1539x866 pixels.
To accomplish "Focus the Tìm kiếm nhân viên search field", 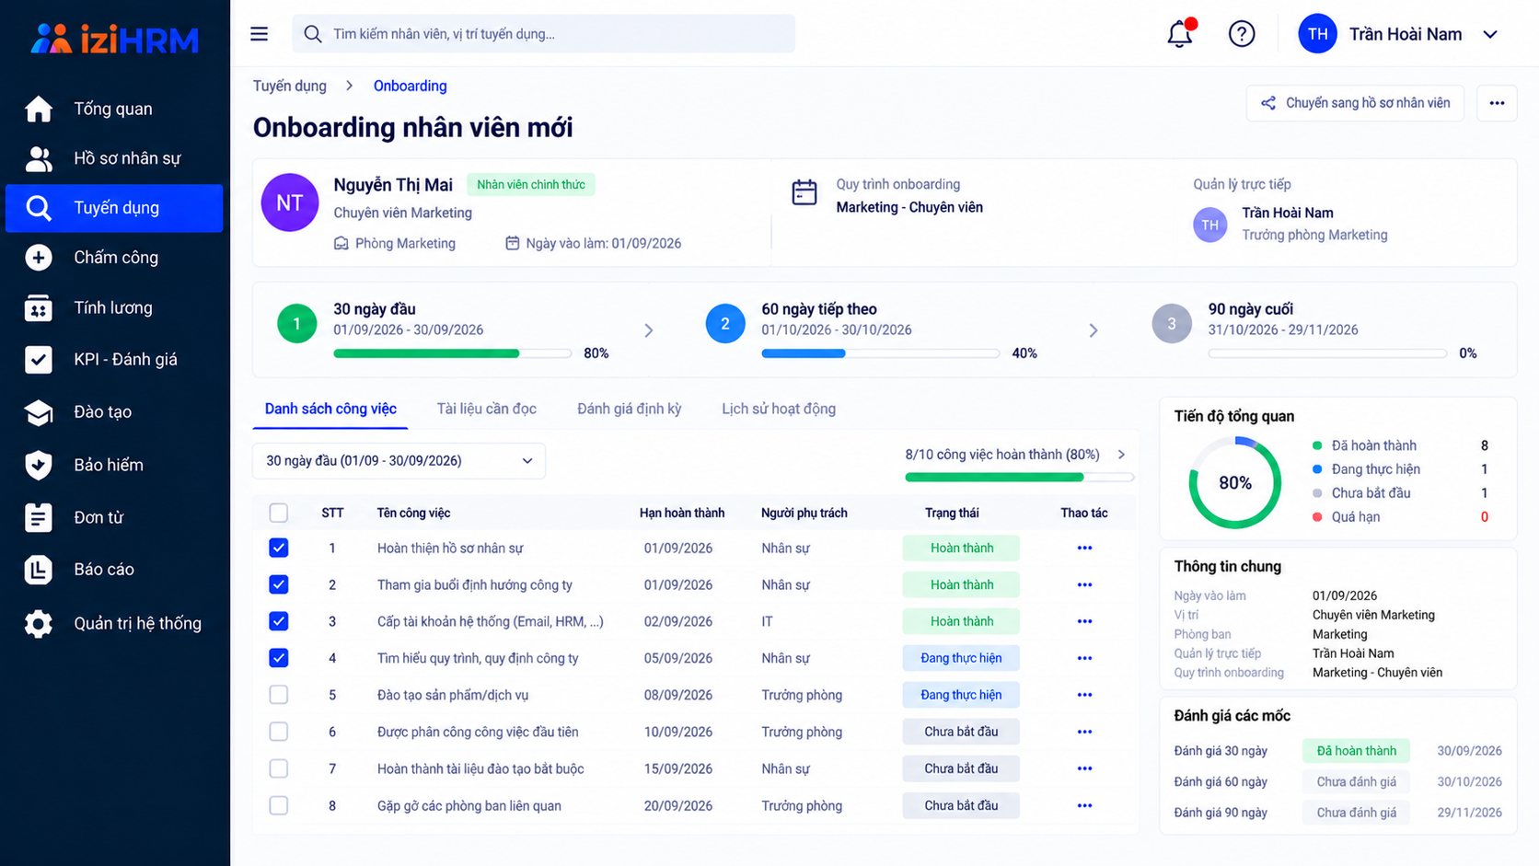I will (543, 34).
